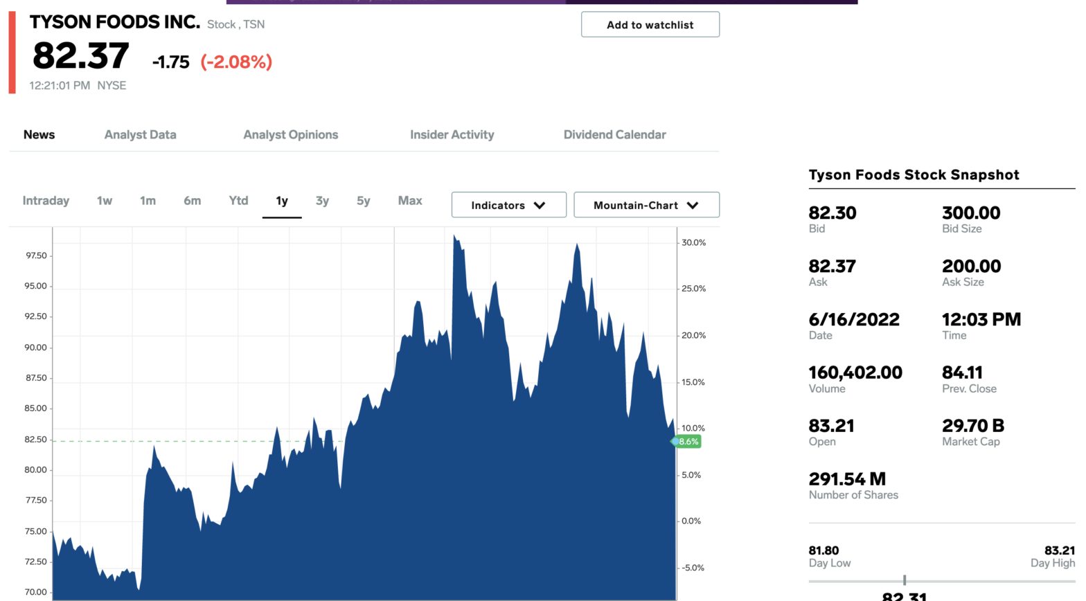Click the 30.0% percent axis label
Screen dimensions: 1086x601
click(x=693, y=243)
